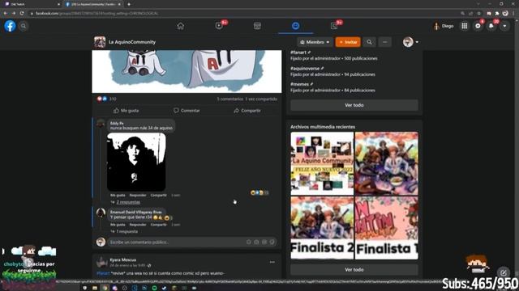The width and height of the screenshot is (519, 291).
Task: Open the notifications bell icon
Action: pyautogui.click(x=491, y=26)
